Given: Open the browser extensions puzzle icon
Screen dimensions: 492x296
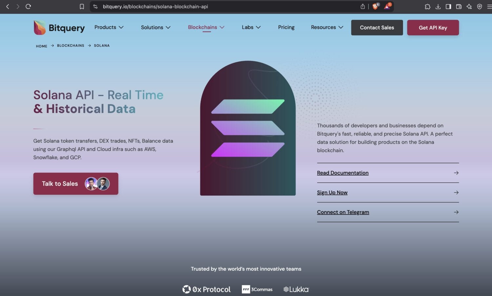Looking at the screenshot, I should 427,7.
